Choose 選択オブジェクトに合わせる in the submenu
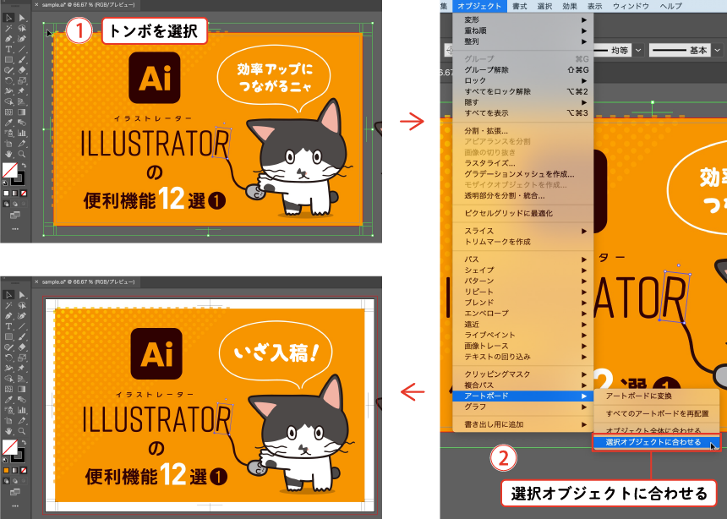 653,441
